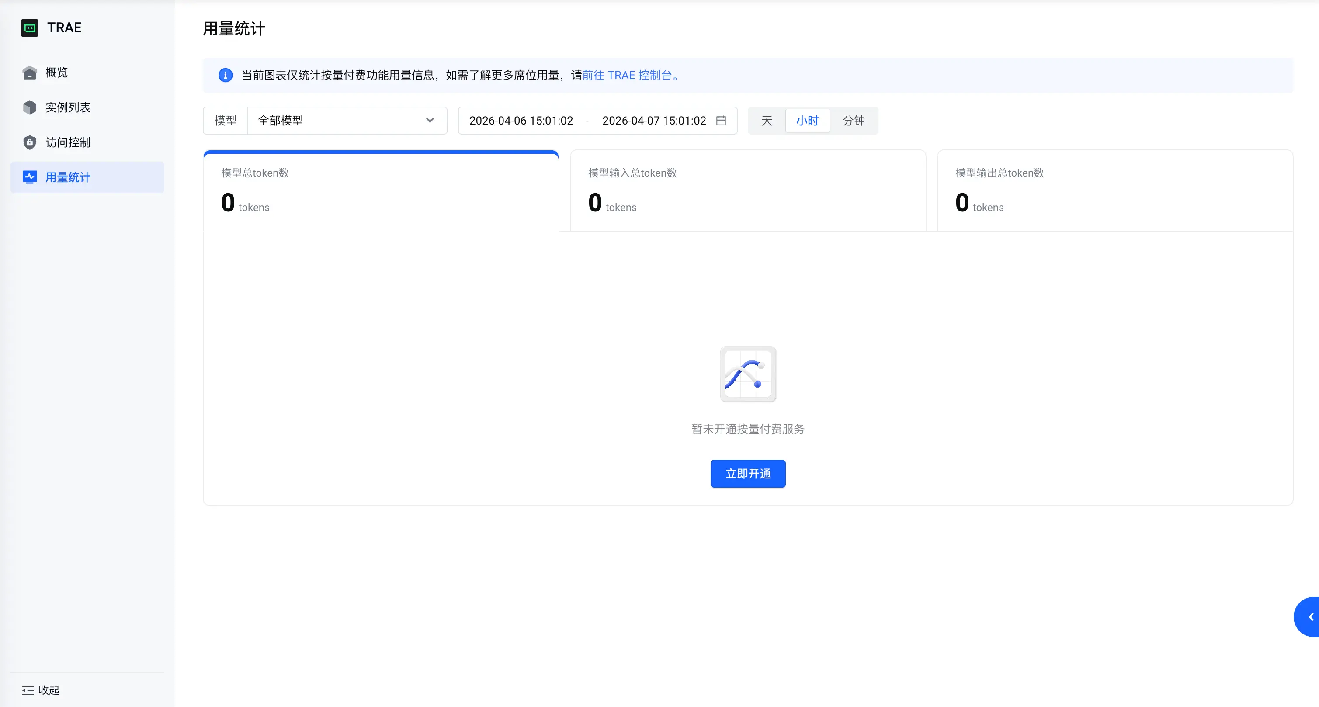Open 实例列表 in the sidebar
The height and width of the screenshot is (707, 1319).
tap(87, 107)
